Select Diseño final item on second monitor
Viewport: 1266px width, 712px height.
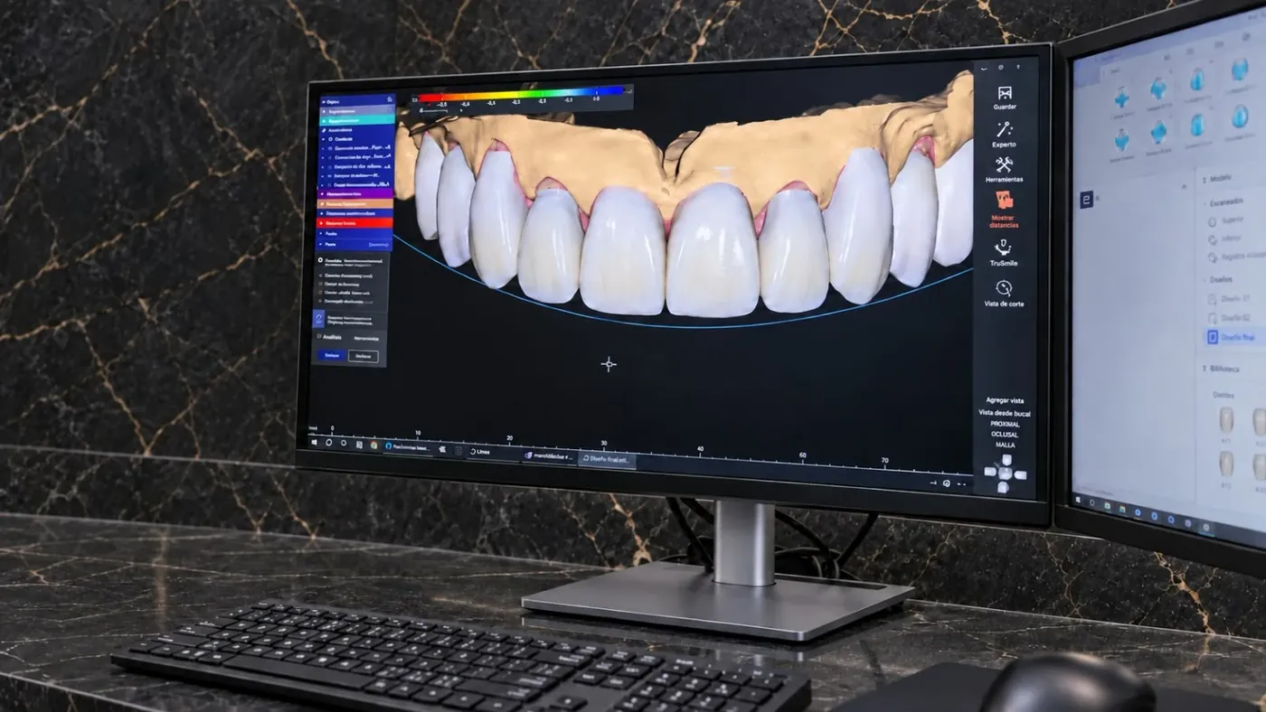coord(1235,337)
